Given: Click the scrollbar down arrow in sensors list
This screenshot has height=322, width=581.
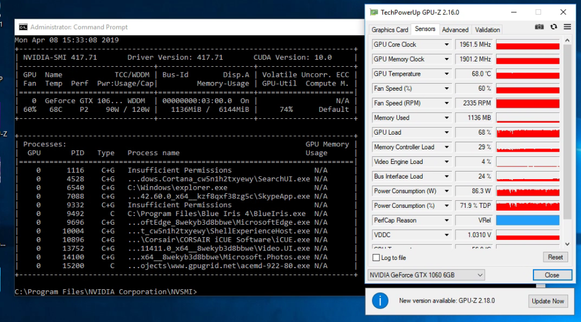Looking at the screenshot, I should pyautogui.click(x=567, y=244).
